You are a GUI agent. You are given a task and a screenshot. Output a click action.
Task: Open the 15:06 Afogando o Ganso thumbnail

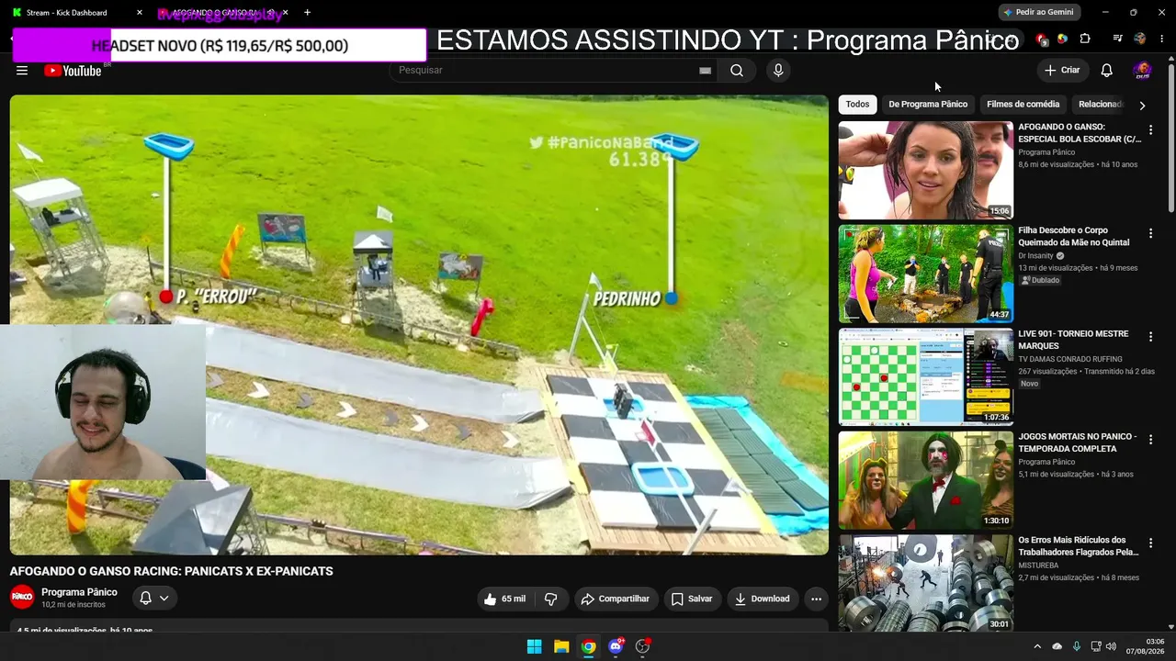click(x=926, y=171)
